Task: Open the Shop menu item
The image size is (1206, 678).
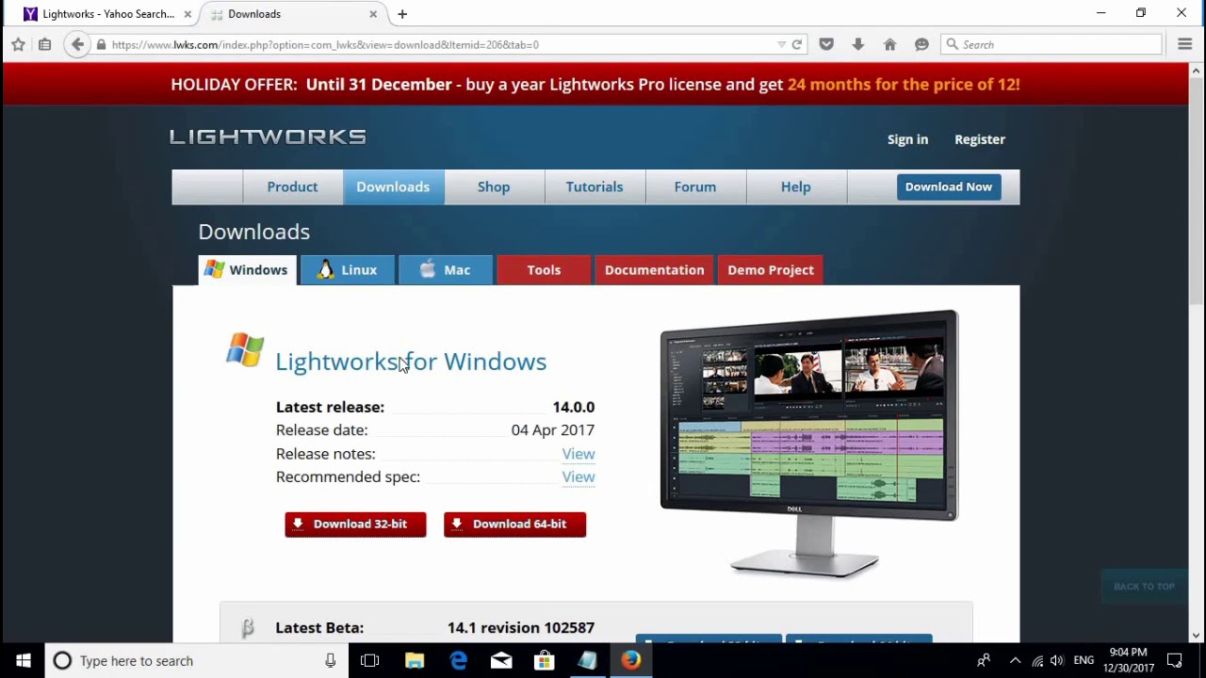Action: [494, 186]
